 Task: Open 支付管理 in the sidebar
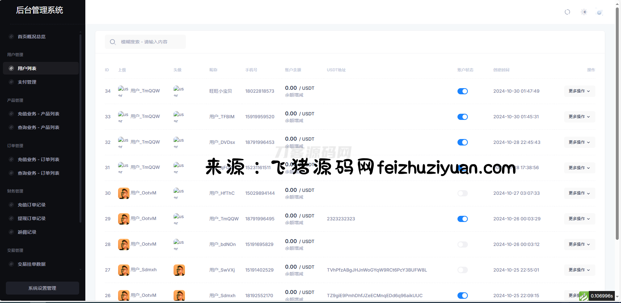click(x=27, y=82)
